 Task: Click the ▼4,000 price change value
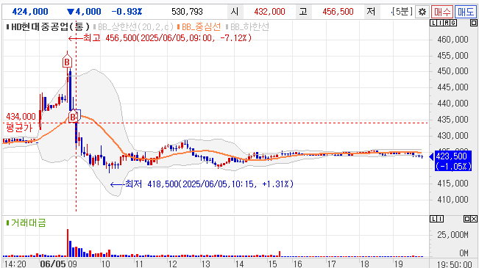coord(84,12)
